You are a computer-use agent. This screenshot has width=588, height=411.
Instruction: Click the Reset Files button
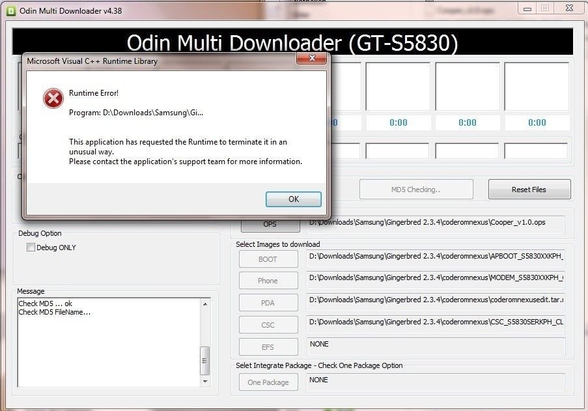click(x=529, y=190)
